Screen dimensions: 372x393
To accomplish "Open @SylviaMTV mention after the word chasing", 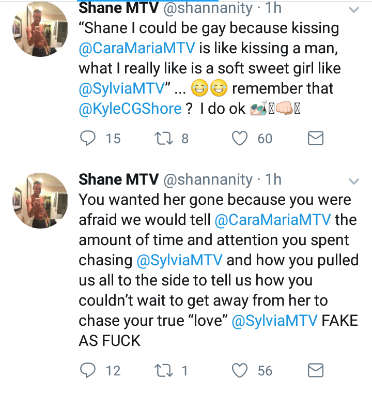I will point(179,260).
